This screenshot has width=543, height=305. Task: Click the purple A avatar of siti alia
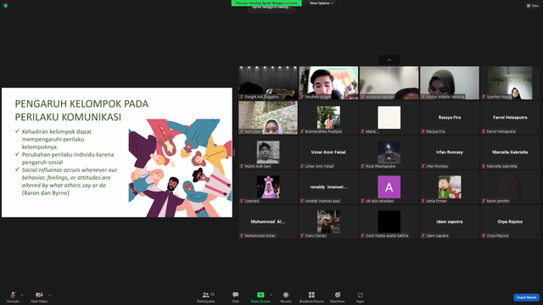389,186
